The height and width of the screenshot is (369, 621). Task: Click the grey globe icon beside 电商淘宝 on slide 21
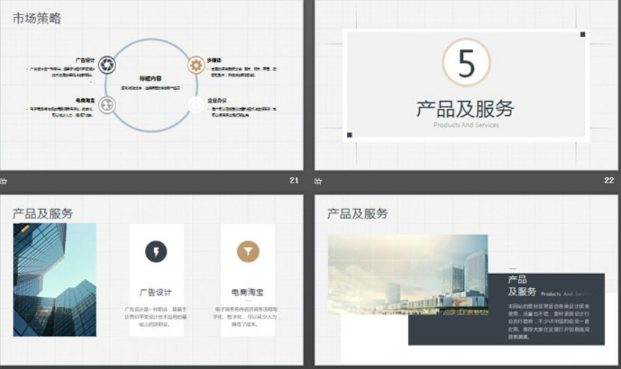coord(107,105)
